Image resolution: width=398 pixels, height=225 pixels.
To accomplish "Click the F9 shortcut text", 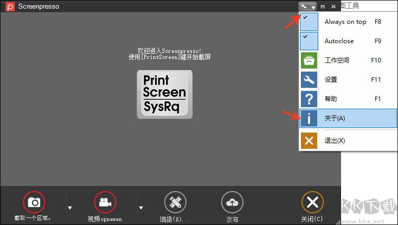I will click(x=378, y=41).
